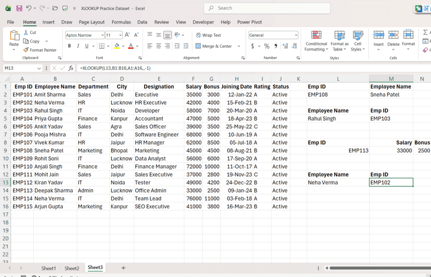Open the File tab
Viewport: 431px width, 277px height.
tap(11, 22)
